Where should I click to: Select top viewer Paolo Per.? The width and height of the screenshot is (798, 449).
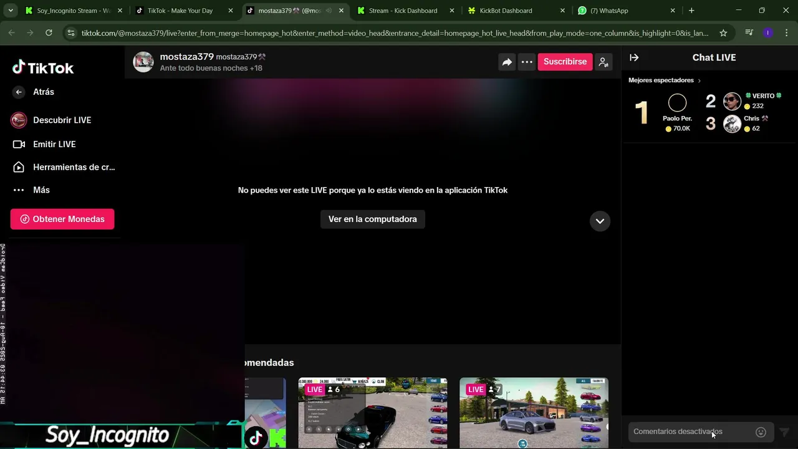(x=677, y=113)
